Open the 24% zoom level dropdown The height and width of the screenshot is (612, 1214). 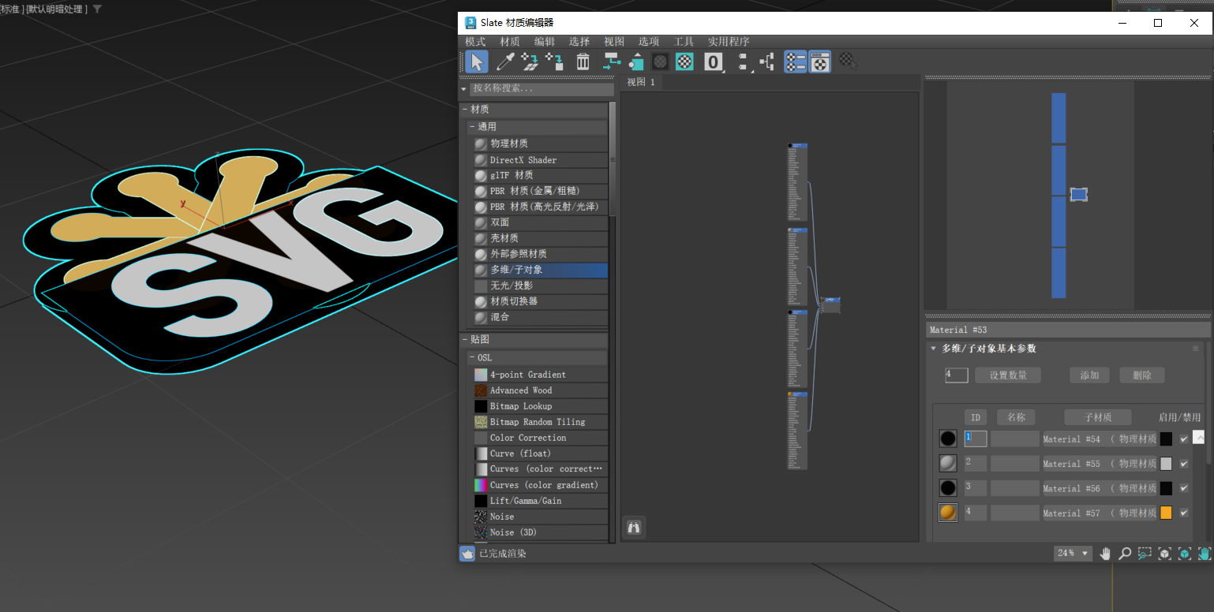[1073, 554]
